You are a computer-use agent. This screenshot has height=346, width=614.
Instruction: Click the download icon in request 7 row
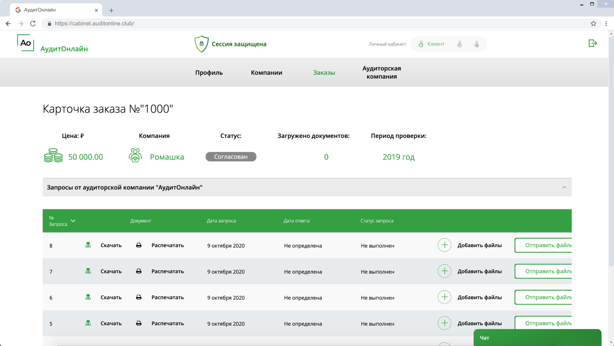point(88,271)
